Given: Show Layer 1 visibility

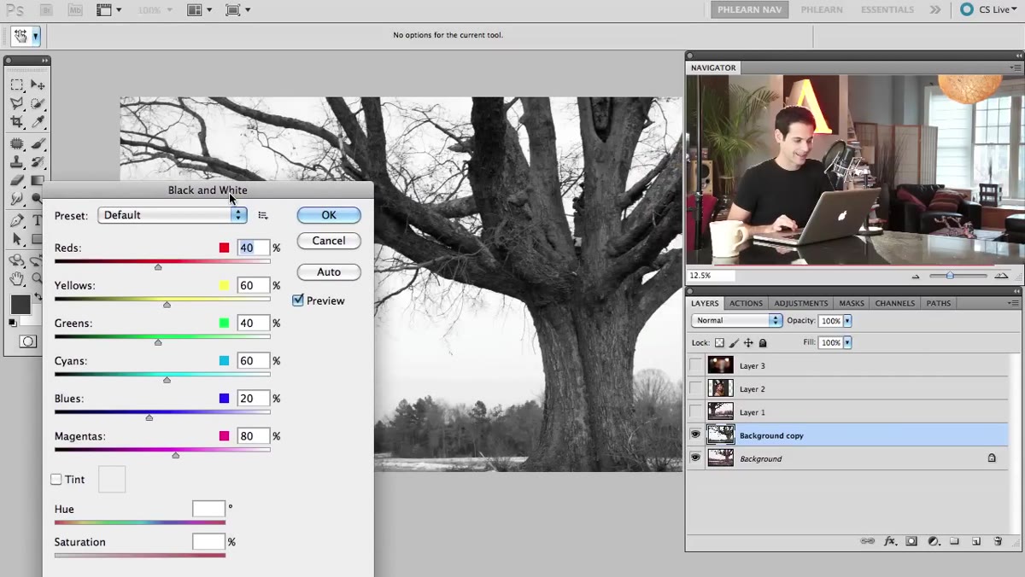Looking at the screenshot, I should click(695, 411).
